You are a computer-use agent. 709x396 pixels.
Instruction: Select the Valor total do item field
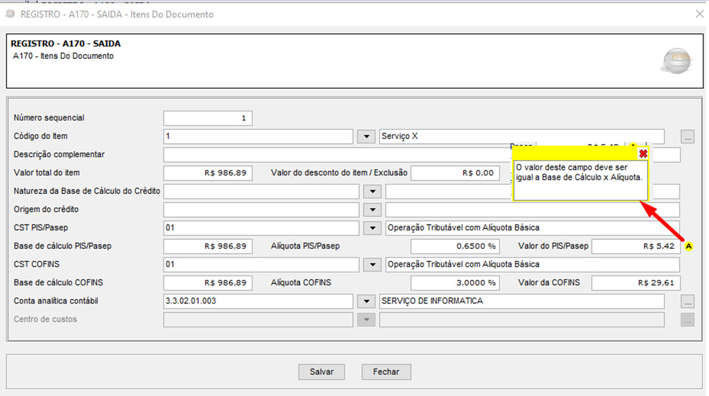click(x=208, y=173)
